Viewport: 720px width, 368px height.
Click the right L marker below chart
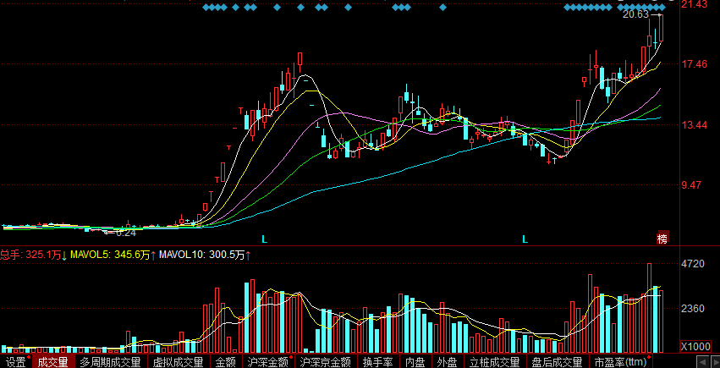pos(525,239)
